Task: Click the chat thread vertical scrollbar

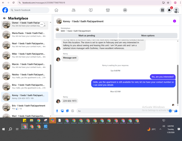Action: point(178,84)
